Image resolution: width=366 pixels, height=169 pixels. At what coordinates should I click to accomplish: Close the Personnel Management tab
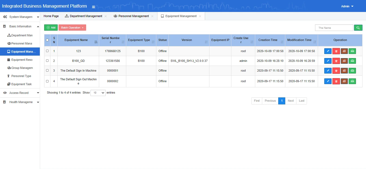(152, 16)
